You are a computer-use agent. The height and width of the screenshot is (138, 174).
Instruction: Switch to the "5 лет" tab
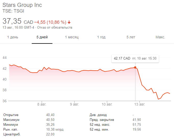click(x=131, y=37)
